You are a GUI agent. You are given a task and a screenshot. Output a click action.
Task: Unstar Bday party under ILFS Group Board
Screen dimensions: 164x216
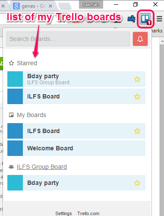click(137, 183)
